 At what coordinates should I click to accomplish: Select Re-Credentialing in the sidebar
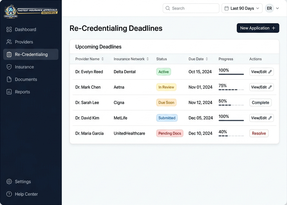(x=31, y=54)
